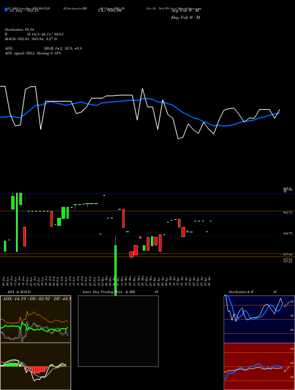295x390 pixels.
Task: Click 'ADX: 14.19 +DY: 32.92' label
Action: (x=25, y=298)
